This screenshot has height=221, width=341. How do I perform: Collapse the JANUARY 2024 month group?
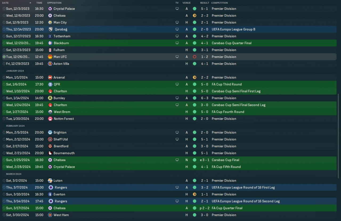coord(15,71)
